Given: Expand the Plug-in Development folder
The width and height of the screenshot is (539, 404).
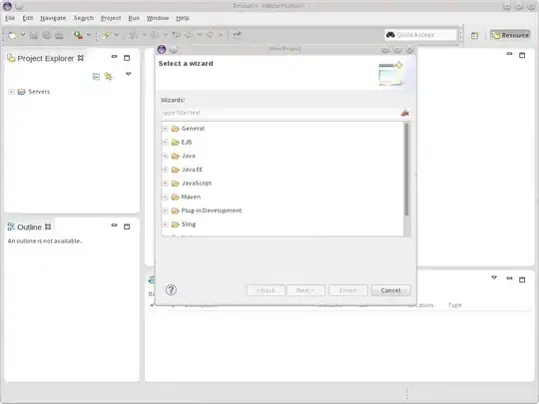Looking at the screenshot, I should (165, 210).
